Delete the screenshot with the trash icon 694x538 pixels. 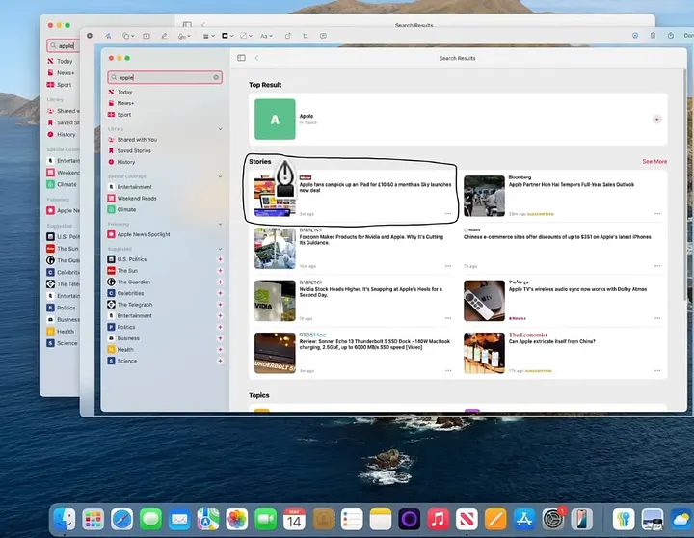click(x=653, y=36)
